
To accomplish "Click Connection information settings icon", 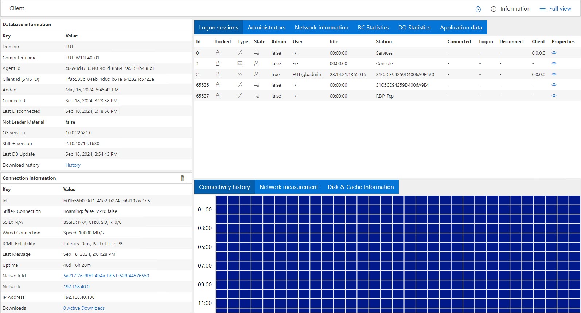I will pos(183,178).
